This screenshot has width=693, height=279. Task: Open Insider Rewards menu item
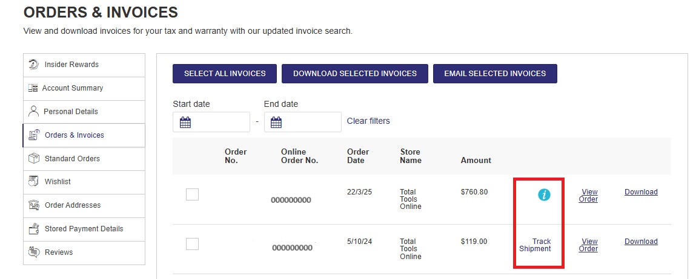coord(84,65)
